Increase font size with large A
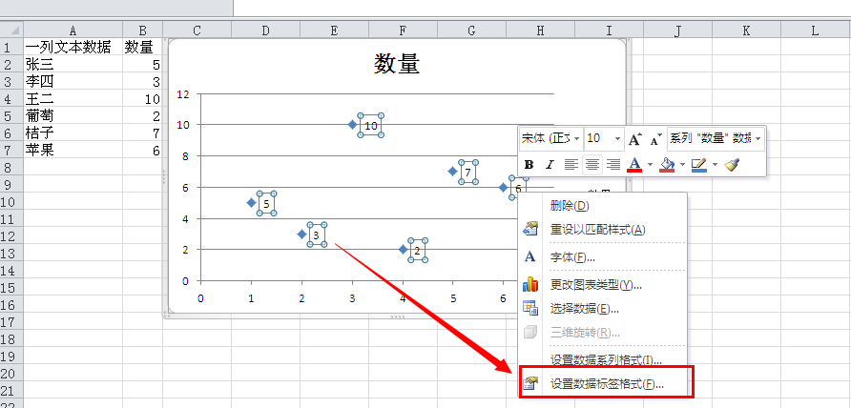 point(635,139)
